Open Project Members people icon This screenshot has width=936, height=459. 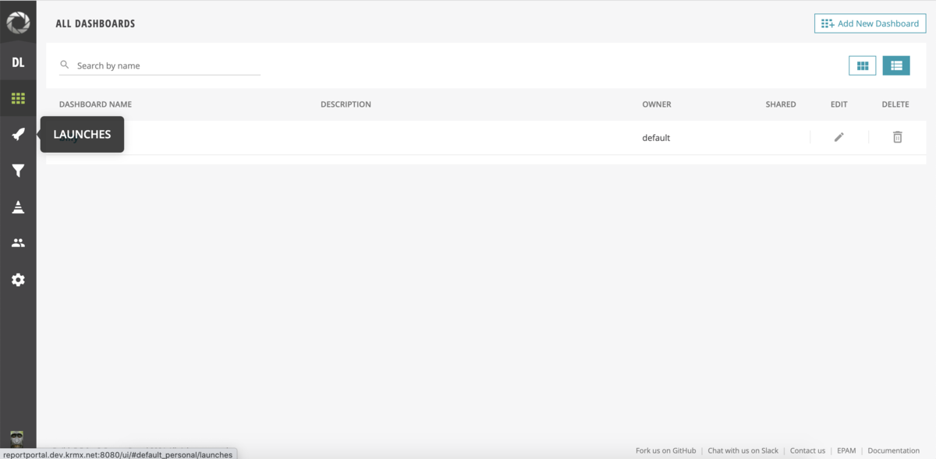tap(18, 243)
